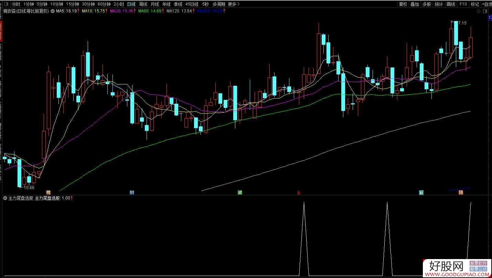This screenshot has height=278, width=492.
Task: Click the diamond icon at chart top right
Action: coord(478,11)
